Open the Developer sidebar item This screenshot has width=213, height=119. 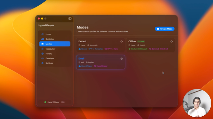click(55, 59)
